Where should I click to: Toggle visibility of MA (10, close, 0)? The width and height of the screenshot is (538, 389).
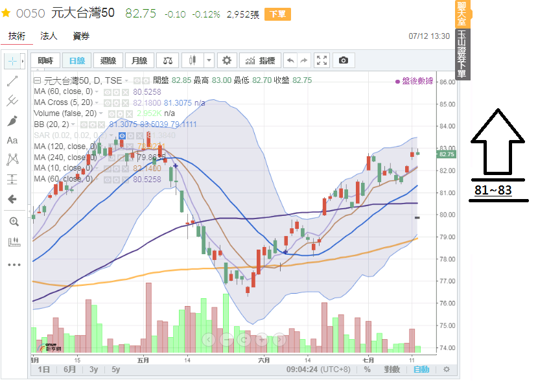[x=108, y=169]
